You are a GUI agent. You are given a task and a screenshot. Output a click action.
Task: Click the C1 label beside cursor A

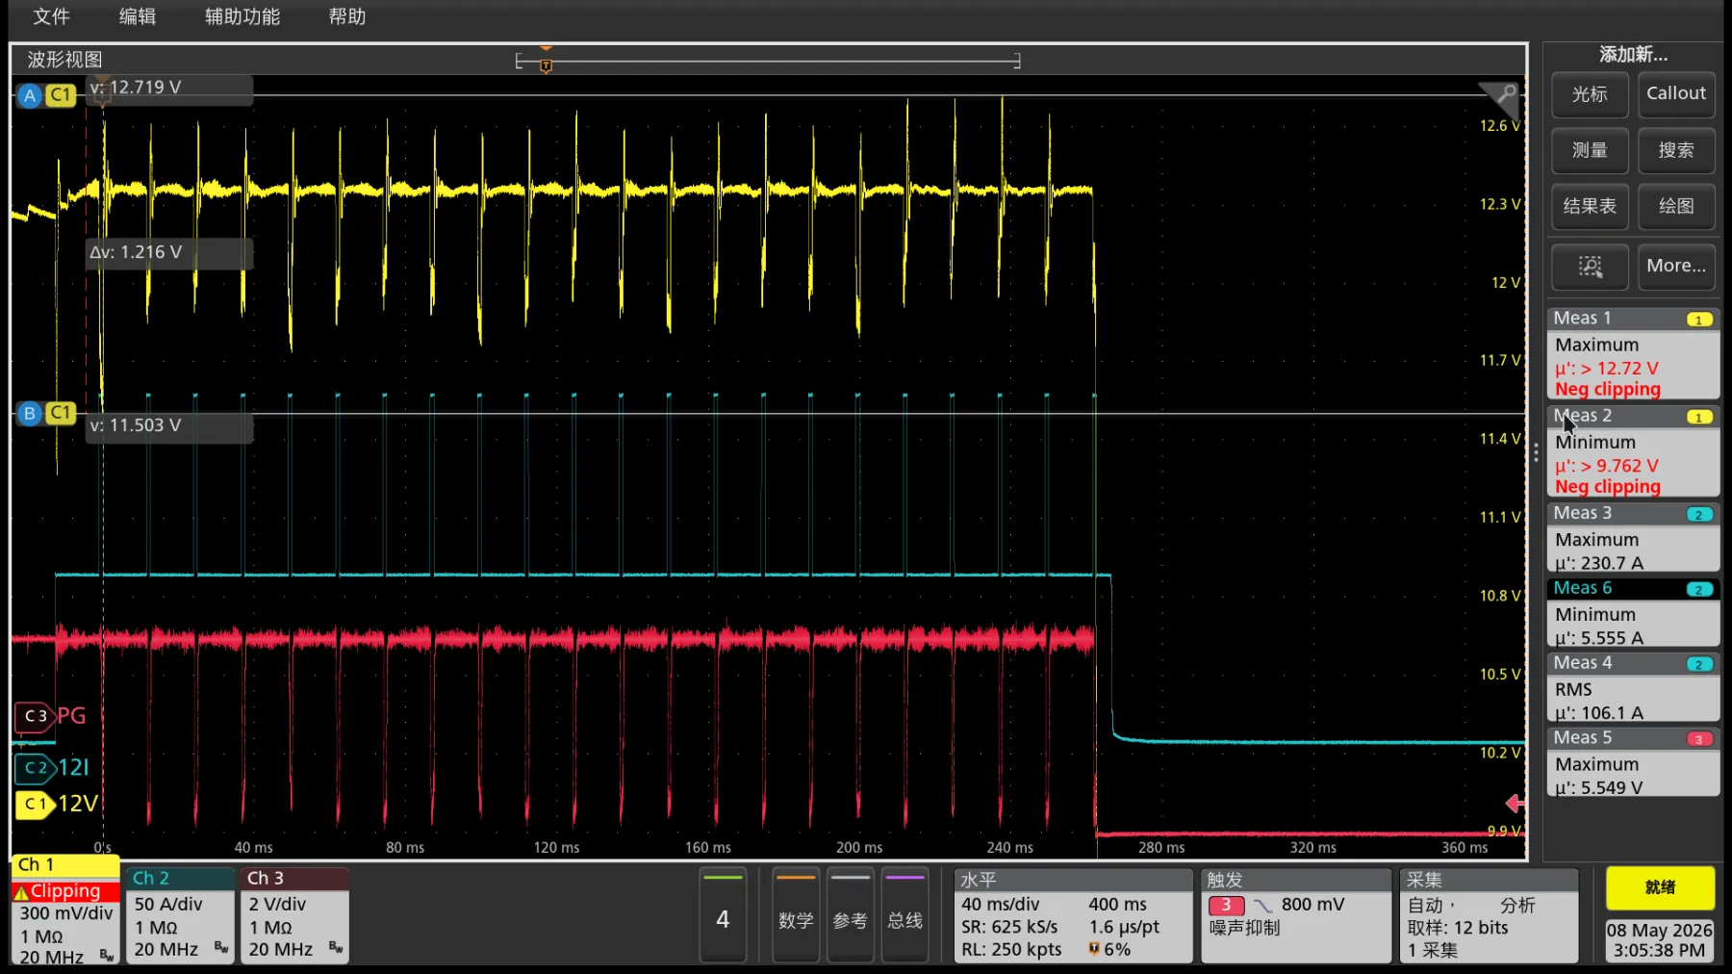(61, 95)
